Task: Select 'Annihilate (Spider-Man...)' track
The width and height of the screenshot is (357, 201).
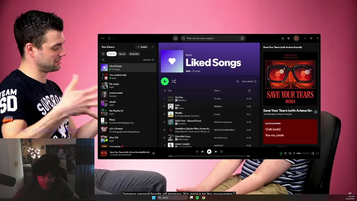Action: click(209, 130)
